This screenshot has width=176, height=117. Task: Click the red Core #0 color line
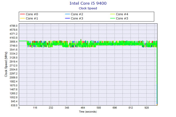tap(22, 14)
